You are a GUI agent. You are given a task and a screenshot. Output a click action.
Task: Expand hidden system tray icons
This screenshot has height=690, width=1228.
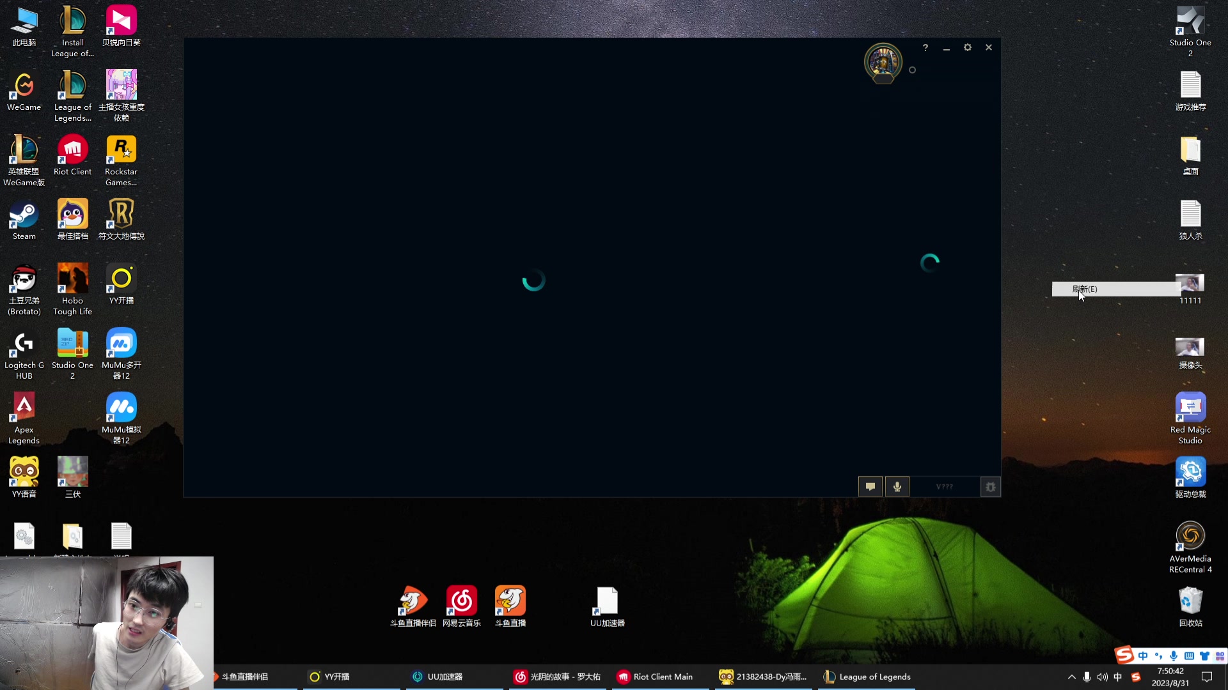point(1071,677)
